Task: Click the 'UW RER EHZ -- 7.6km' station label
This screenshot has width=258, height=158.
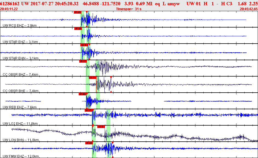Action: (20, 107)
